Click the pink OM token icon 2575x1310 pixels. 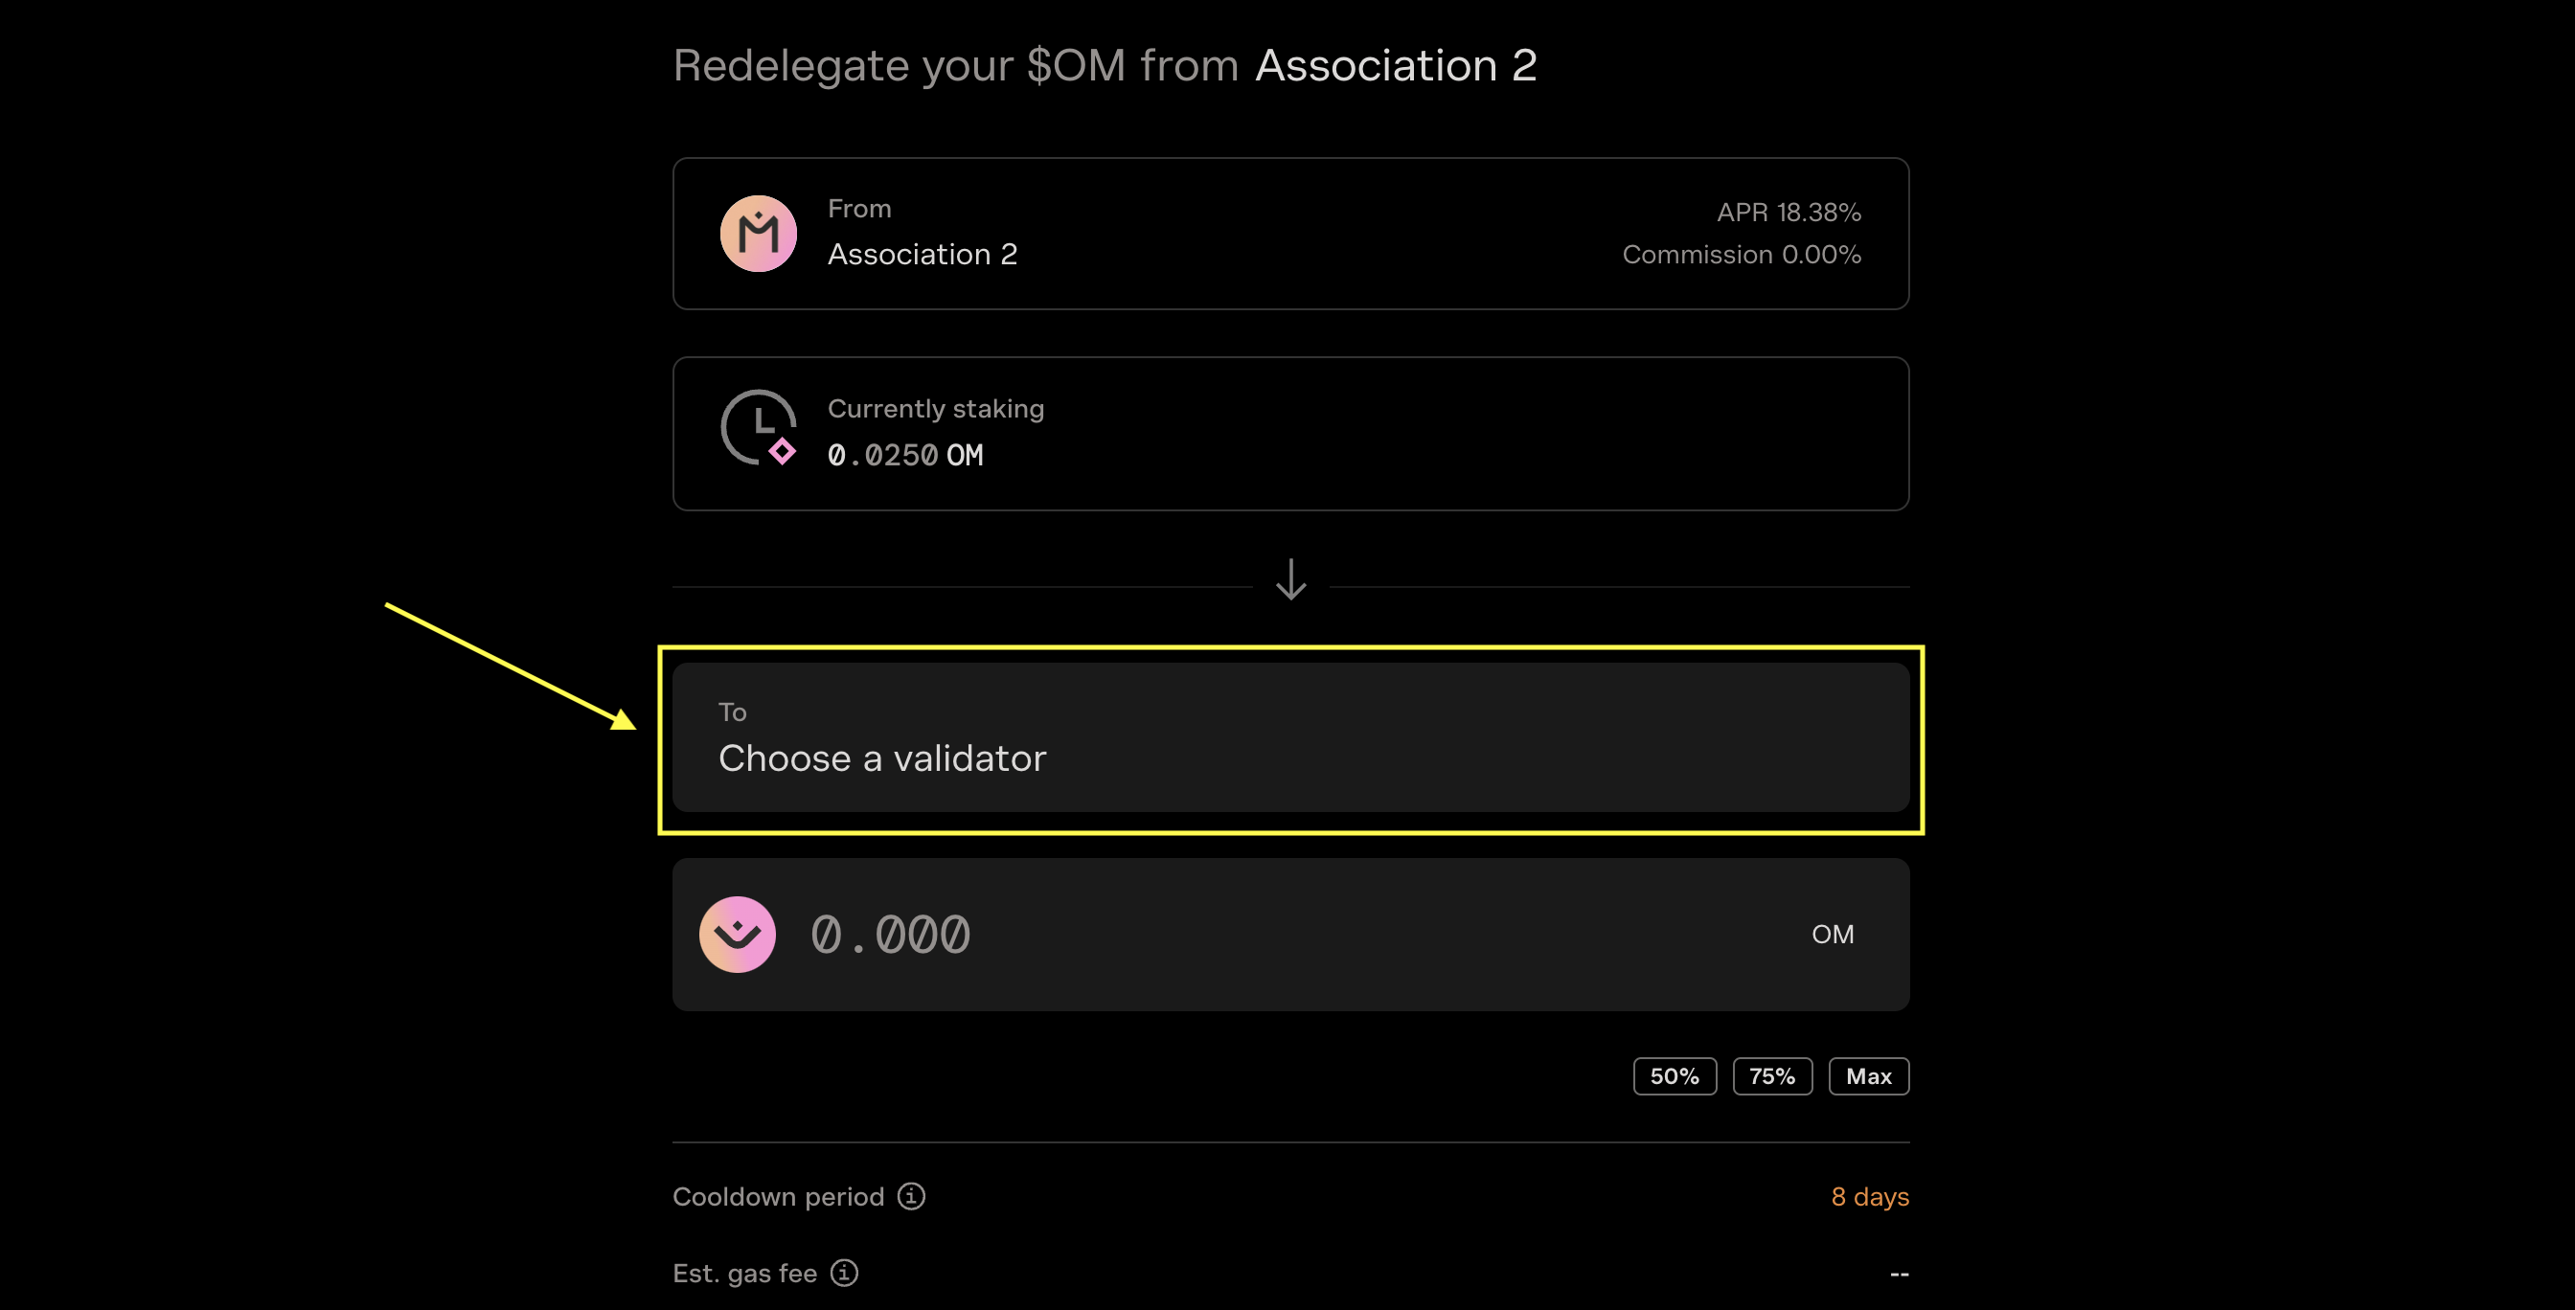click(738, 935)
